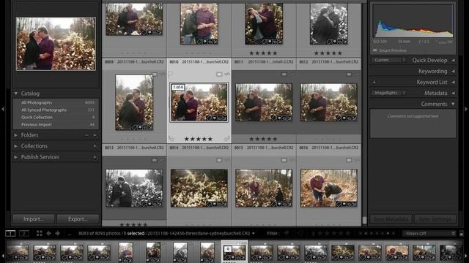Click Sync Settings button

pos(435,219)
